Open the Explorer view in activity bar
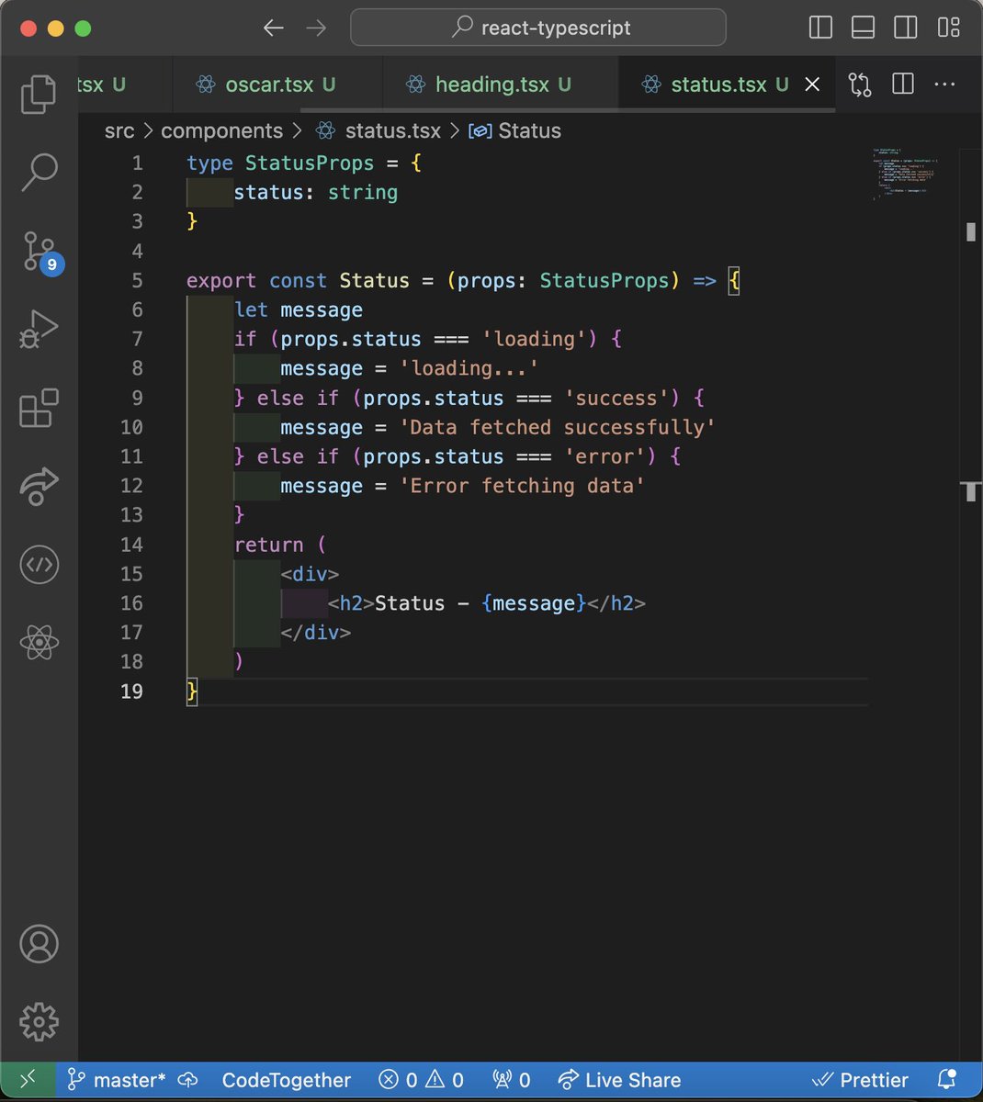 (39, 95)
